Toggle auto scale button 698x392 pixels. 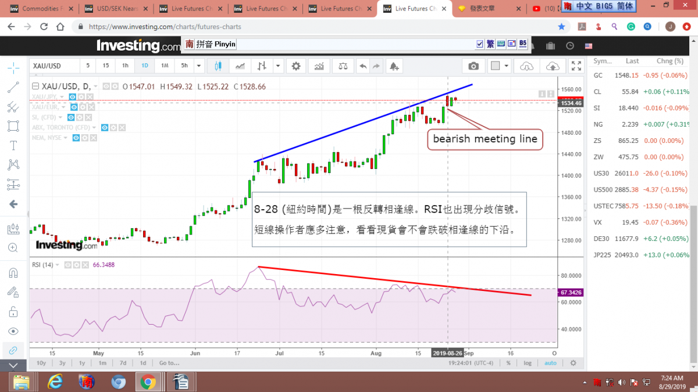(x=550, y=363)
